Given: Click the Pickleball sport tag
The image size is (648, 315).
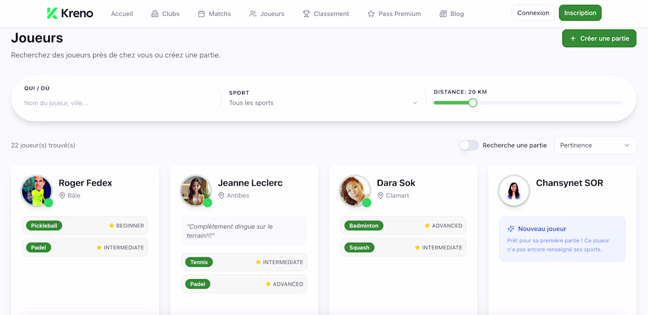Looking at the screenshot, I should pyautogui.click(x=44, y=226).
